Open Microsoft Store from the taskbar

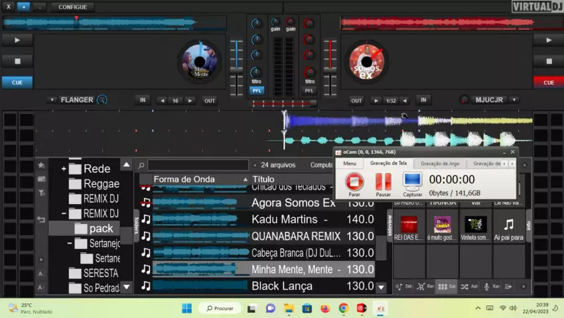pos(307,308)
